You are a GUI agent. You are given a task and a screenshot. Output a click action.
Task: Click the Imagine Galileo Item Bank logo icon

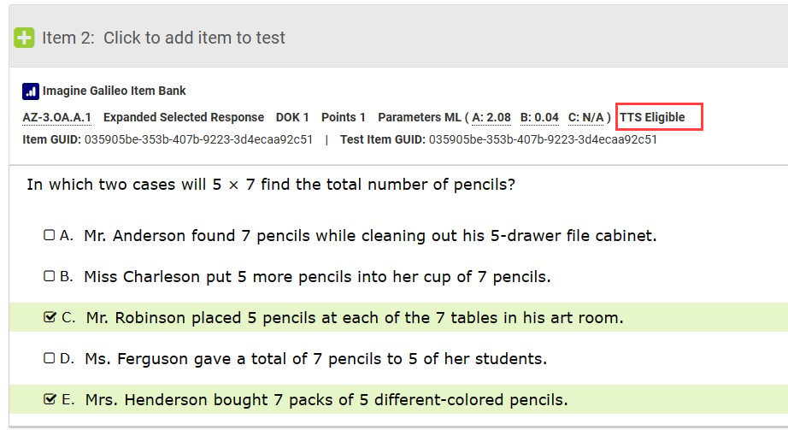pyautogui.click(x=31, y=91)
